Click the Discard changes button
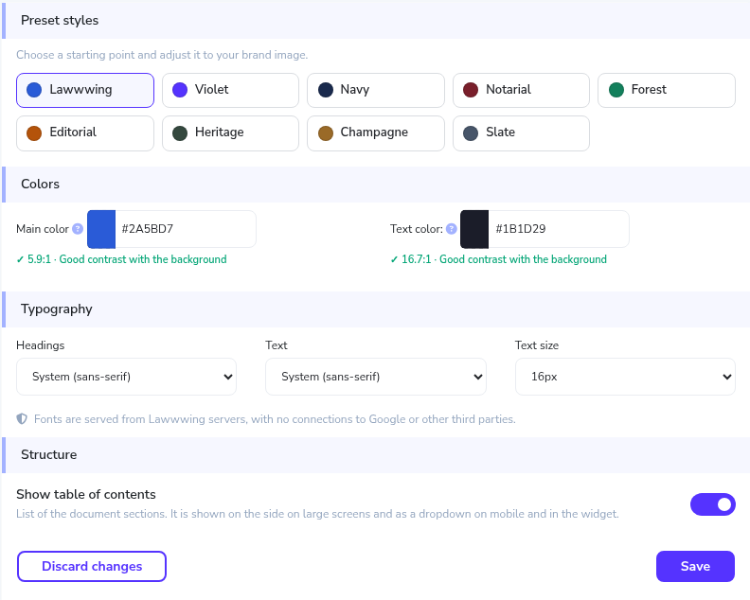This screenshot has width=750, height=600. point(92,567)
